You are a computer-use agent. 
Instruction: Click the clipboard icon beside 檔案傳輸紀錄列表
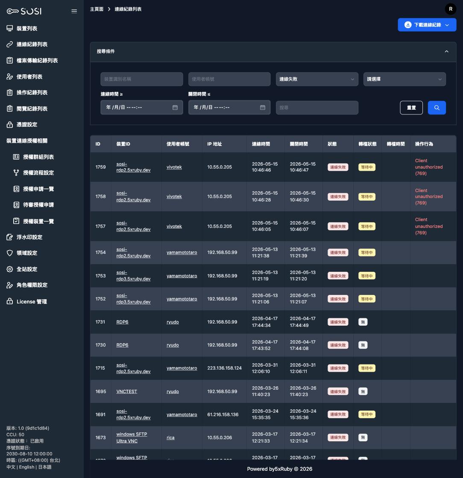pos(10,60)
